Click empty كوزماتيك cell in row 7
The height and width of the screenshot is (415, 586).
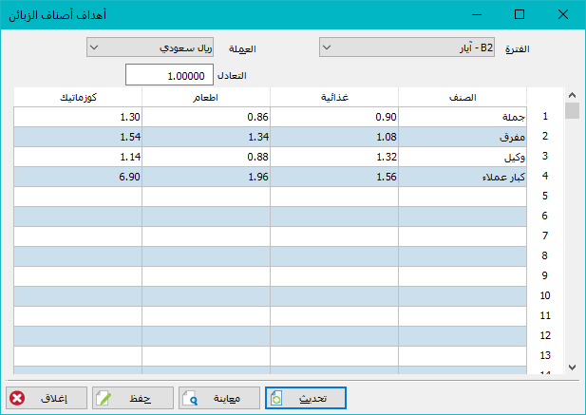[78, 236]
